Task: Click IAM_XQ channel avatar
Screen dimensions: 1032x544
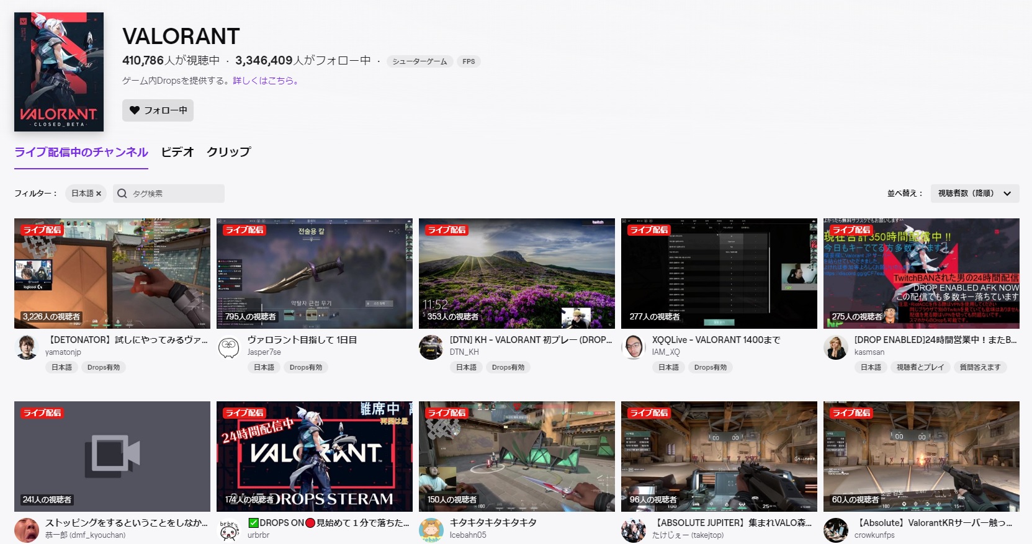Action: (634, 347)
